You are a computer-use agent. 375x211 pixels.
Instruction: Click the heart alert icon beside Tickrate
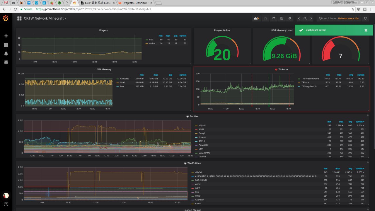(x=276, y=70)
